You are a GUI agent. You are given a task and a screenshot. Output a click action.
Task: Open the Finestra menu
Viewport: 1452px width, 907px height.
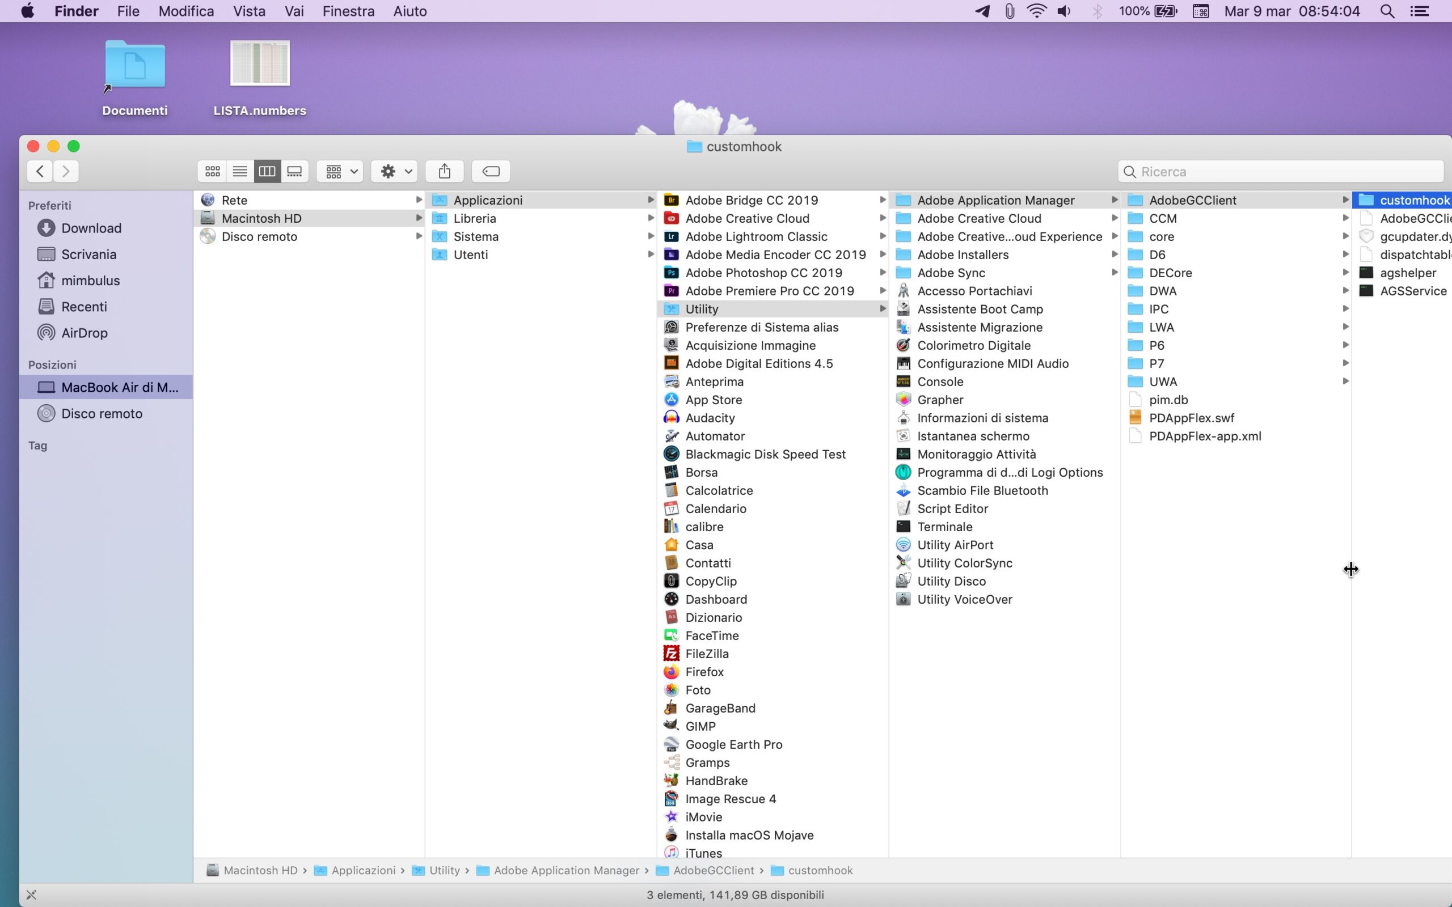point(348,11)
